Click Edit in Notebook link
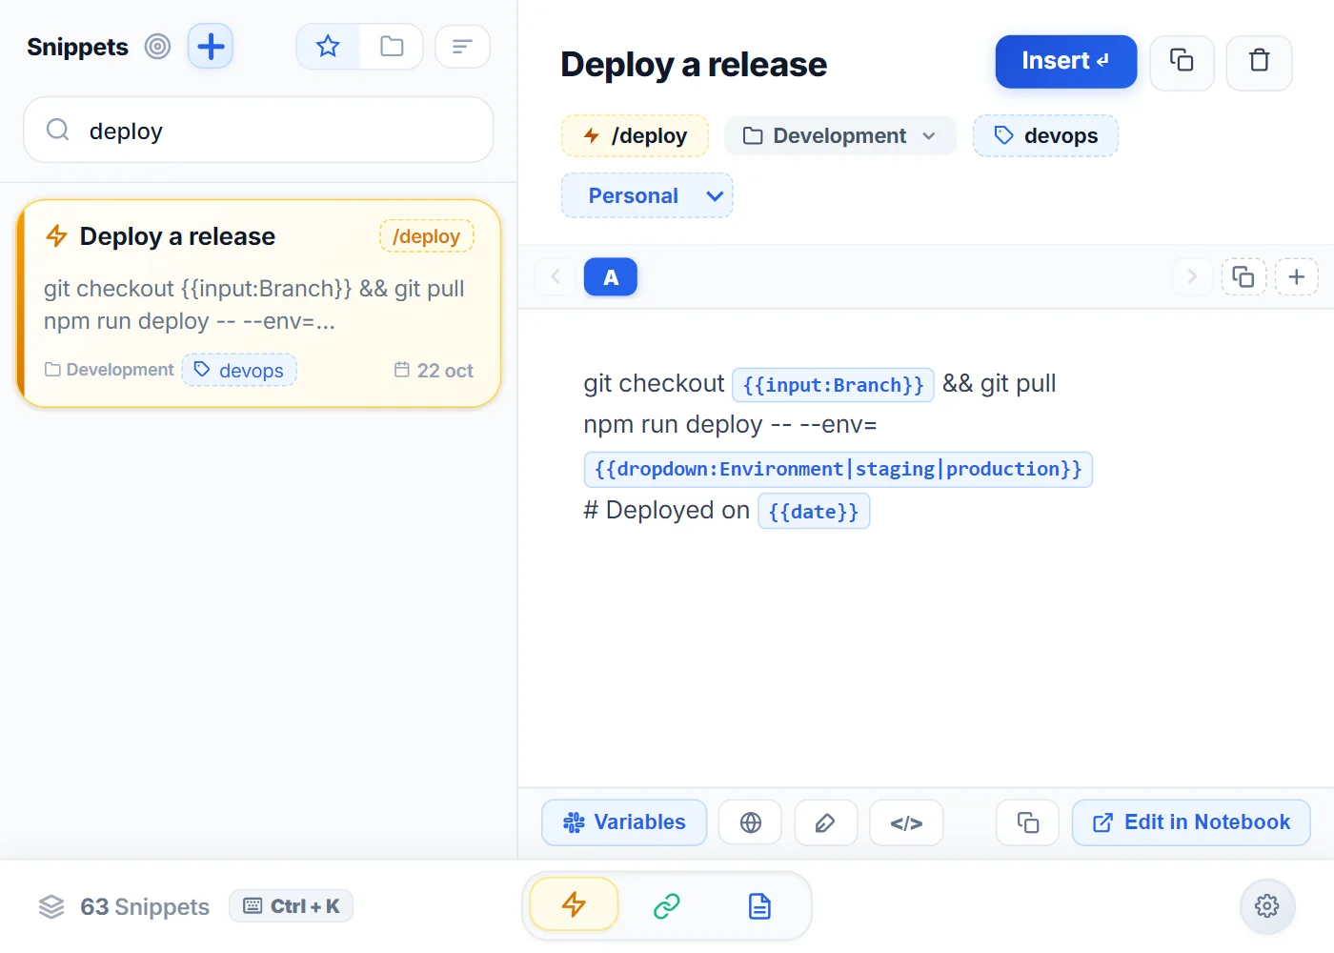The height and width of the screenshot is (953, 1334). [1191, 822]
